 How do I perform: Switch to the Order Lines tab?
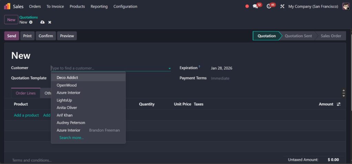26,93
